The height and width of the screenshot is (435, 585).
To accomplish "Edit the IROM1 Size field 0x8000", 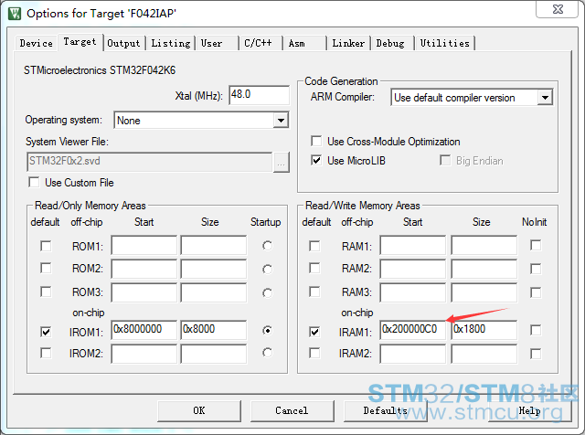I will pos(213,329).
